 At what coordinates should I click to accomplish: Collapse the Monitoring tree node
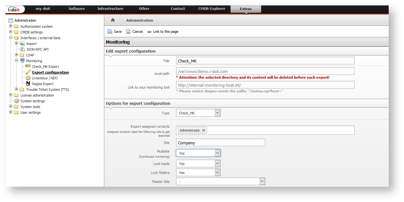[x=17, y=61]
